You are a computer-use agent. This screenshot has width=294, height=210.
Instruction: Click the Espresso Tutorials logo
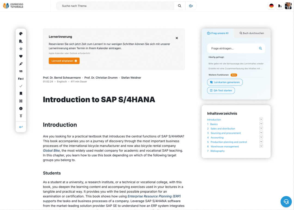(13, 6)
